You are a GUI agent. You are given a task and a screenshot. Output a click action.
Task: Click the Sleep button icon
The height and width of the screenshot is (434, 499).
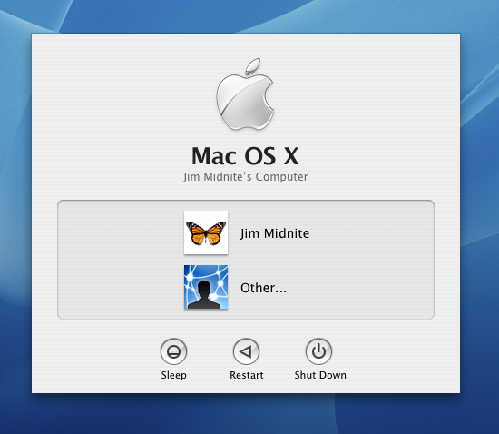pyautogui.click(x=173, y=351)
